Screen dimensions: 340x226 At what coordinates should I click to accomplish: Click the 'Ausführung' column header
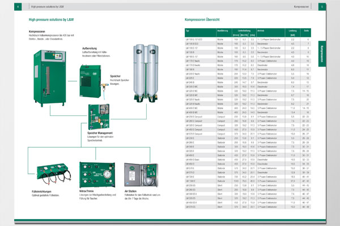206,31
